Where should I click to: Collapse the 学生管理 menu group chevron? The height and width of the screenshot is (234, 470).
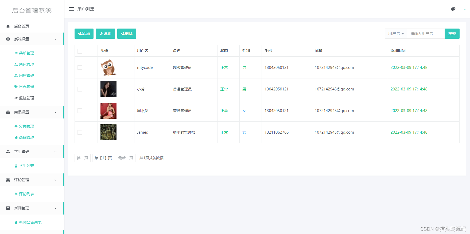click(56, 152)
